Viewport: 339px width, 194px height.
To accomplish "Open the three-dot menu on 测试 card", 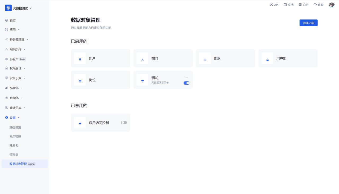I will point(186,77).
